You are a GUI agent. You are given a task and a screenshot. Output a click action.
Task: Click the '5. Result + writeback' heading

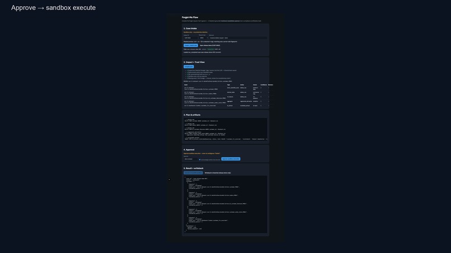(193, 168)
